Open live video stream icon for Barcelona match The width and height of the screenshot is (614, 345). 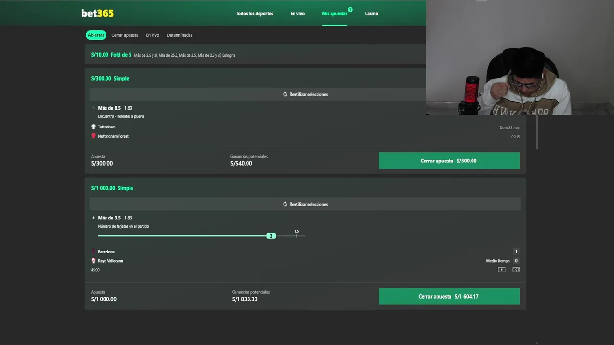tap(502, 270)
